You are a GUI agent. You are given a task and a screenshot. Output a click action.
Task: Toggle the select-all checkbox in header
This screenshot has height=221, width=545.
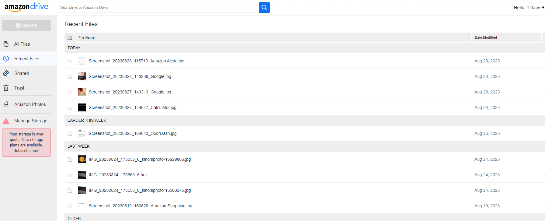[70, 38]
